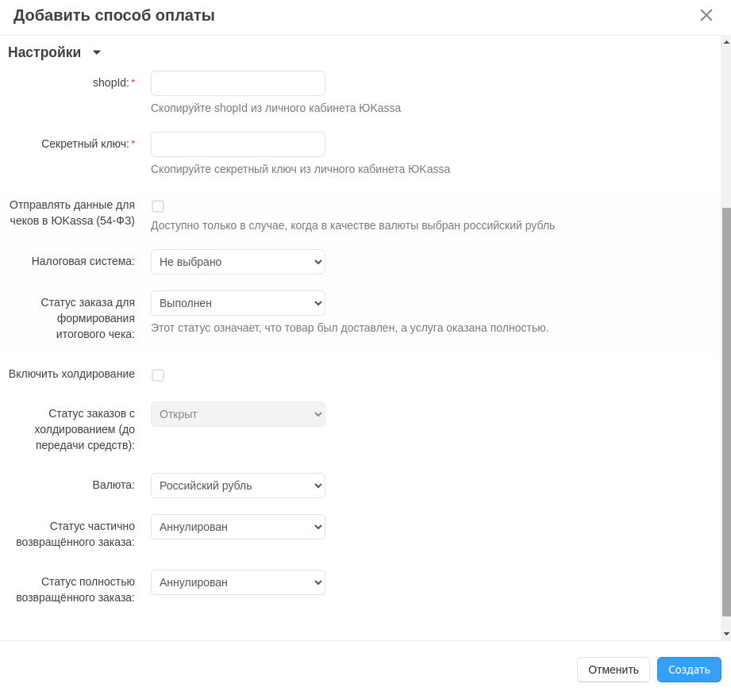Close the add payment method dialog
731x695 pixels.
706,15
